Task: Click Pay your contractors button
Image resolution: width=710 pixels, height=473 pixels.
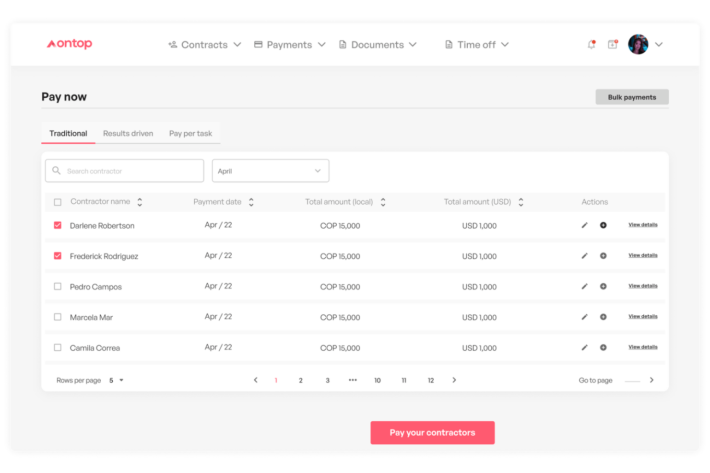Action: tap(432, 433)
